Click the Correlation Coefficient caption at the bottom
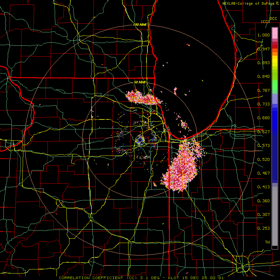This screenshot has width=280, height=280. click(x=141, y=278)
